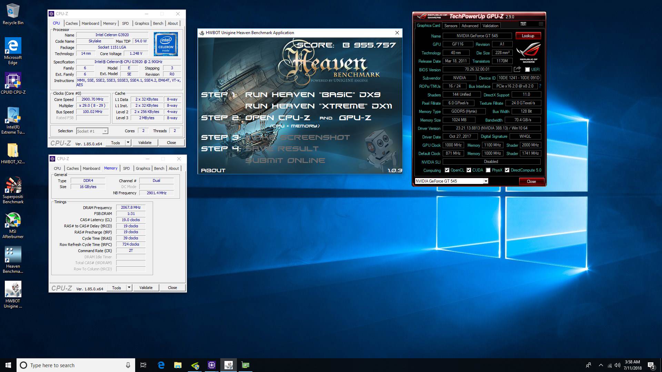The image size is (662, 372).
Task: Click the taskbar search box
Action: pos(76,365)
